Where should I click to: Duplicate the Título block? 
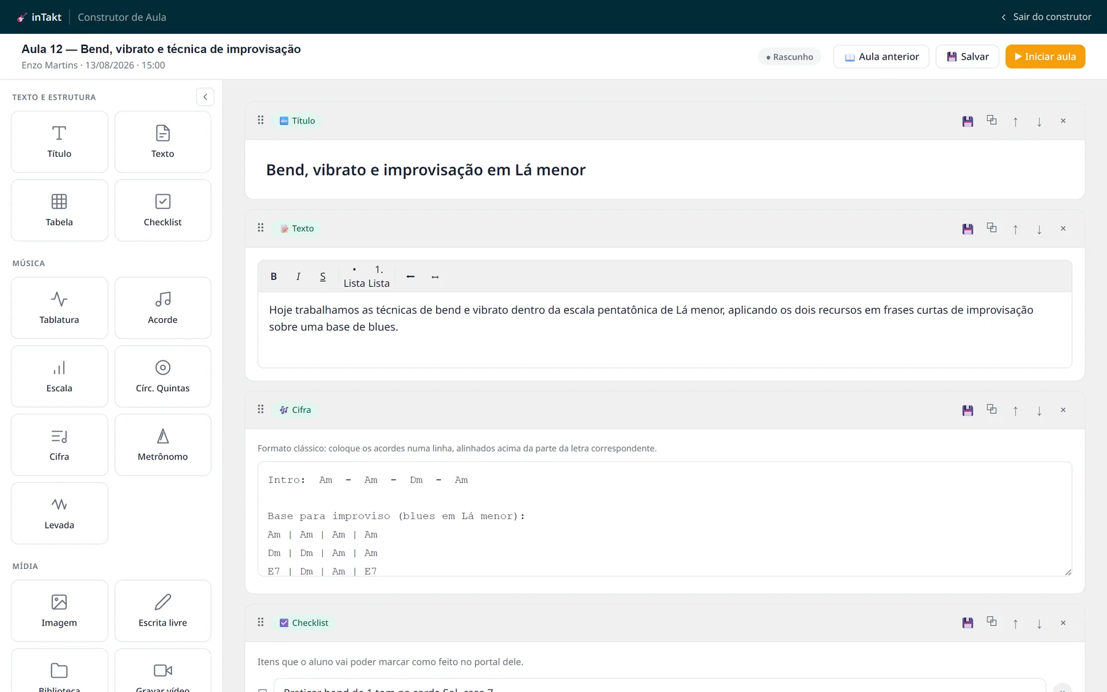click(x=991, y=121)
